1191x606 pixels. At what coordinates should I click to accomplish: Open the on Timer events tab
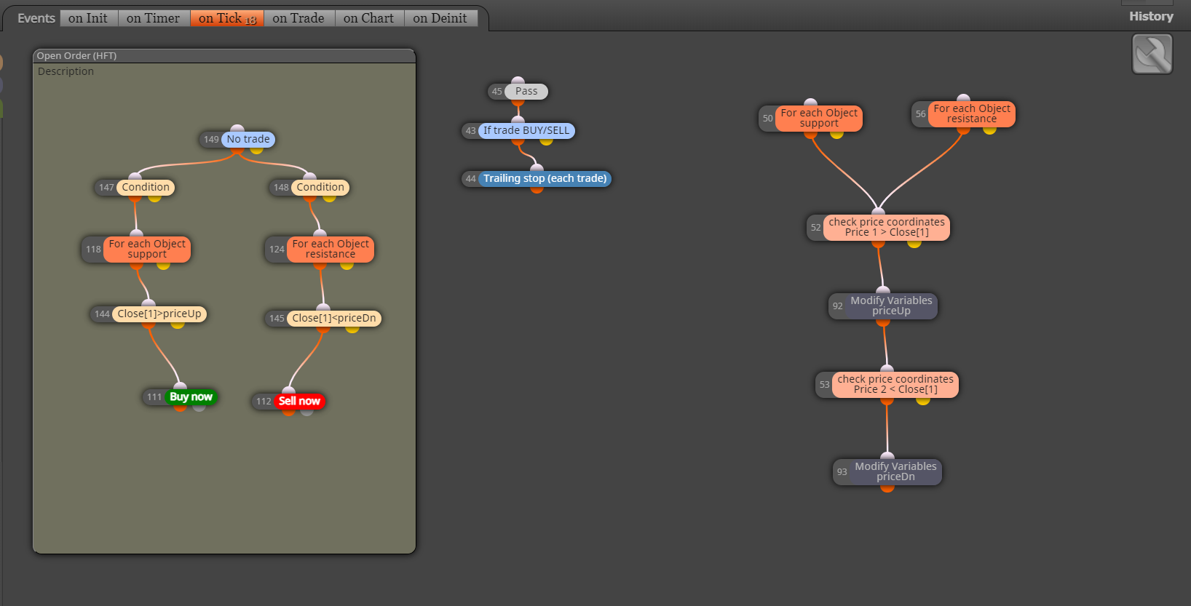[x=153, y=18]
